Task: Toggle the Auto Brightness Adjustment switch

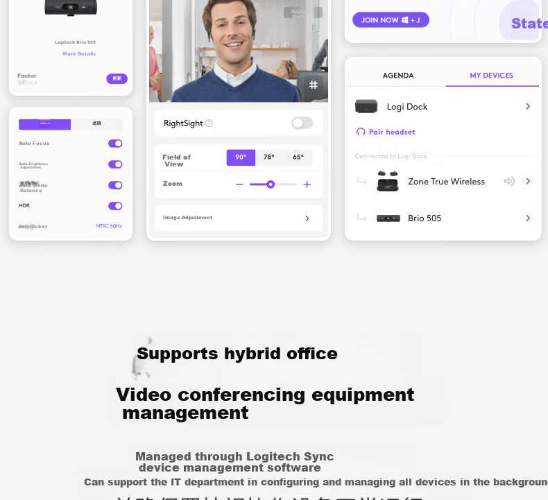Action: [x=115, y=164]
